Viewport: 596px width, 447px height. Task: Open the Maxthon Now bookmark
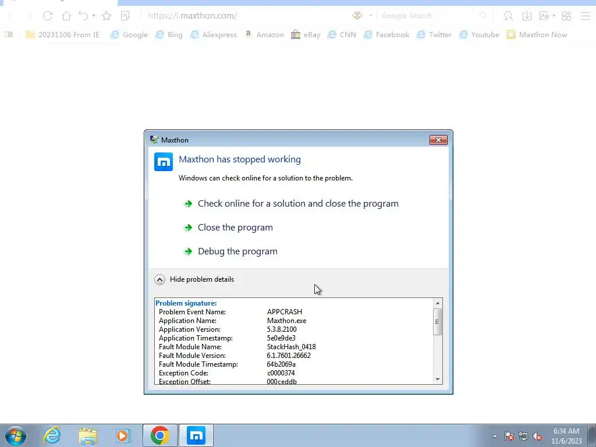pyautogui.click(x=537, y=34)
